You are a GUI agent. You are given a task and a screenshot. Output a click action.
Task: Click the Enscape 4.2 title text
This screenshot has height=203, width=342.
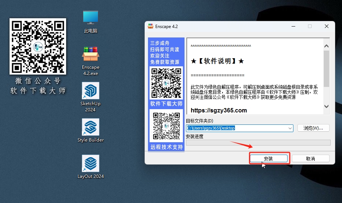166,27
